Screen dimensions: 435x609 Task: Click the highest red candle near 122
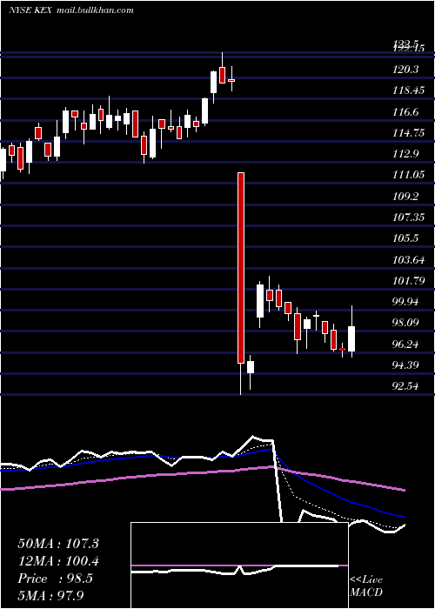coord(222,75)
